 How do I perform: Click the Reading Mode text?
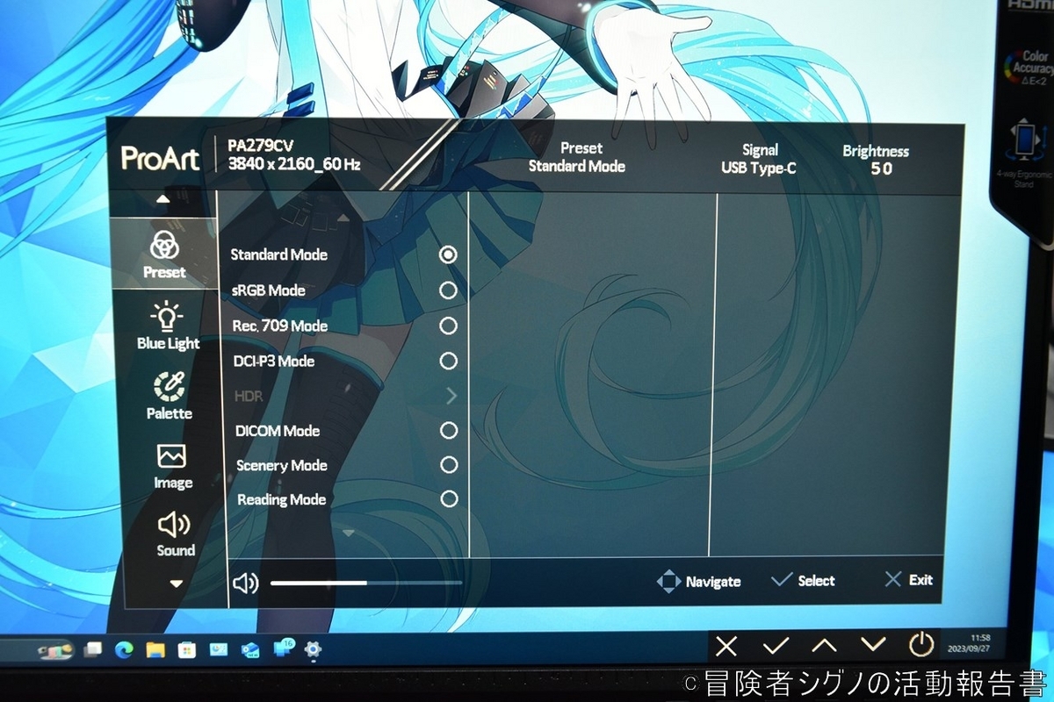click(x=282, y=500)
